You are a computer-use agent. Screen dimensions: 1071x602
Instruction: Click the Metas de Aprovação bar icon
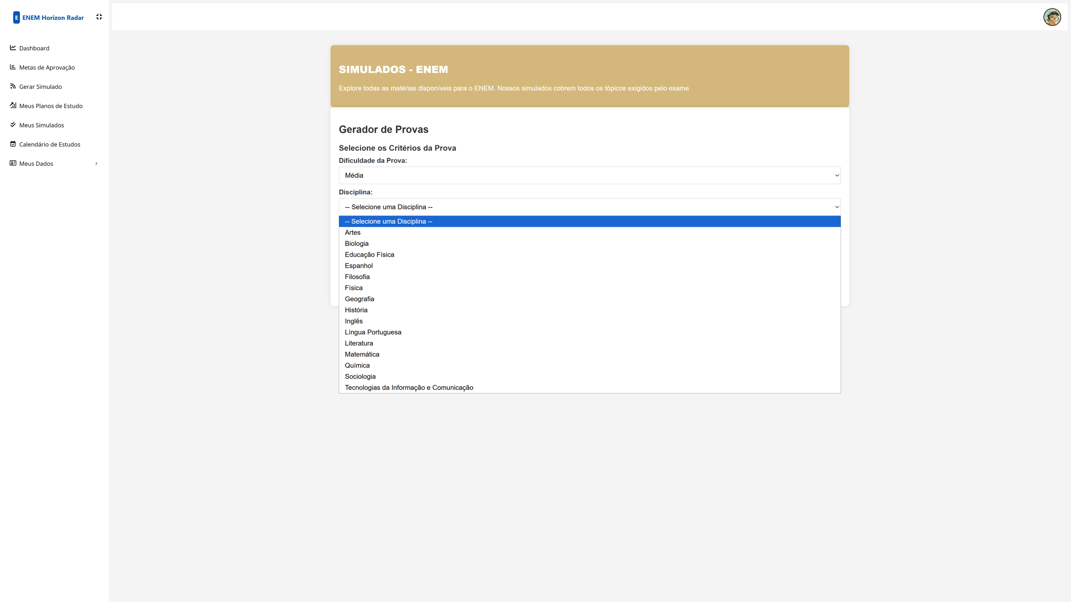(x=13, y=67)
